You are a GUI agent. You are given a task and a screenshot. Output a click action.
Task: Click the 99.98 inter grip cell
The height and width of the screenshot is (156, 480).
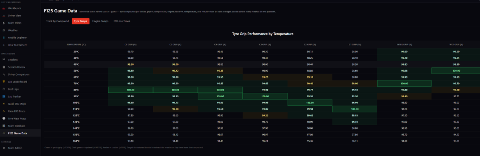pos(404,71)
